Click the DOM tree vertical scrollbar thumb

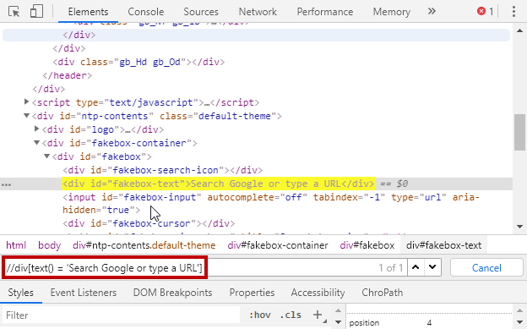519,132
